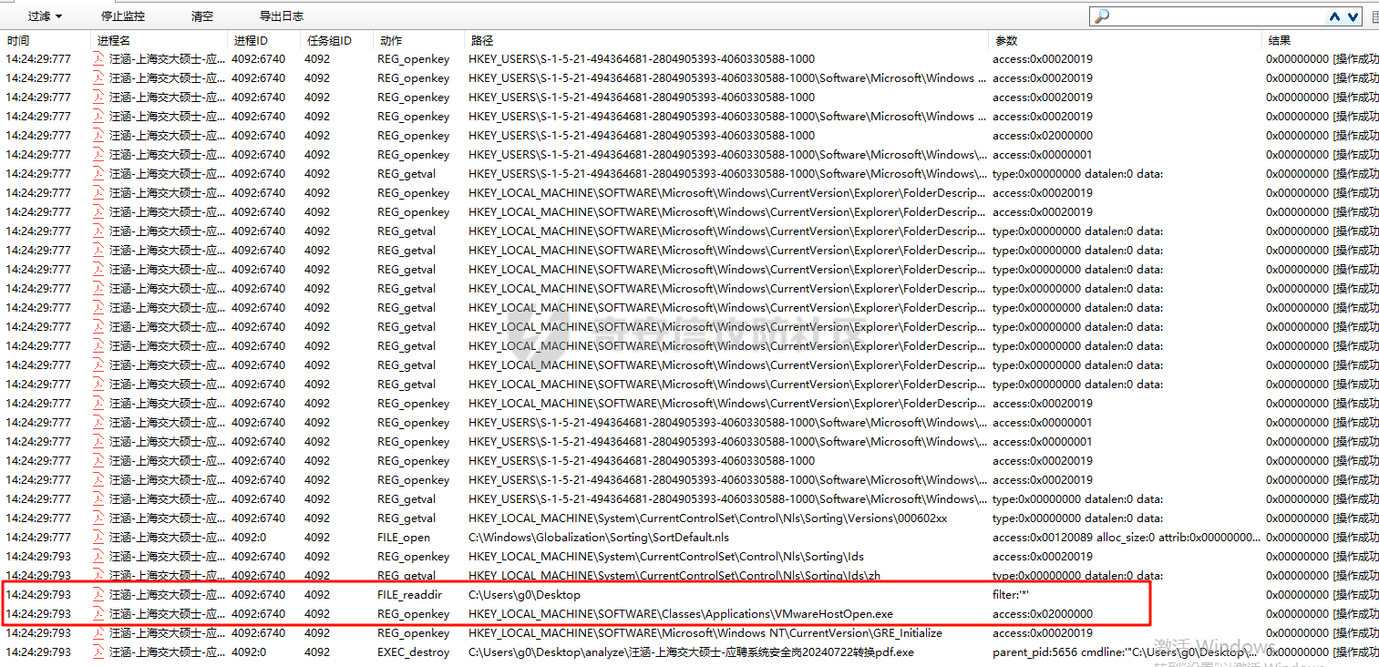Sort by the 任务组ID column header
1379x667 pixels.
coord(328,41)
